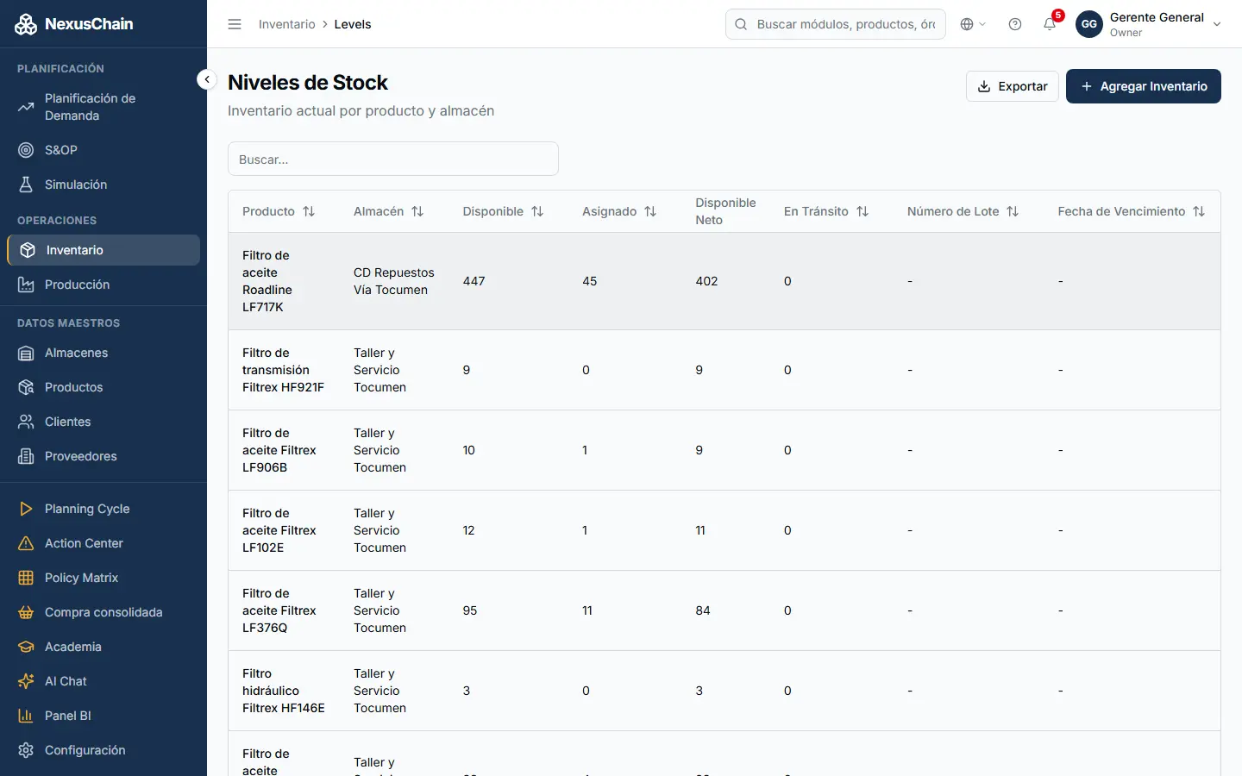Click the Planificación de Demanda trend icon
Viewport: 1242px width, 776px height.
pyautogui.click(x=26, y=107)
